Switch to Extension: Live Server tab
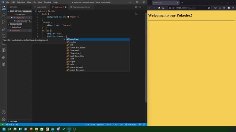This screenshot has width=236, height=132. (81, 7)
